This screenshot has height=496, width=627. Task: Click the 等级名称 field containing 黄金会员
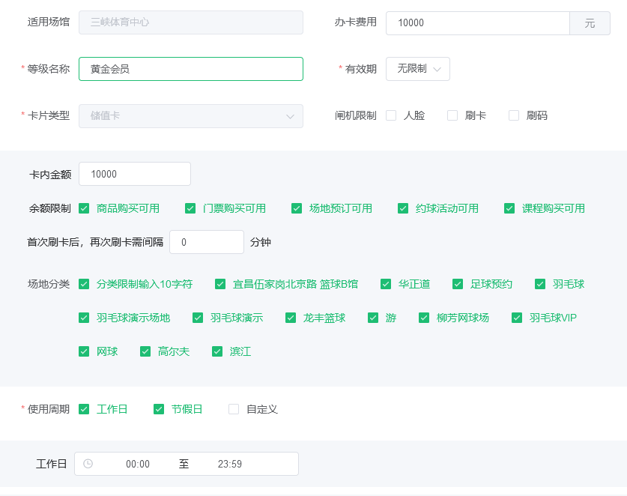[x=190, y=68]
